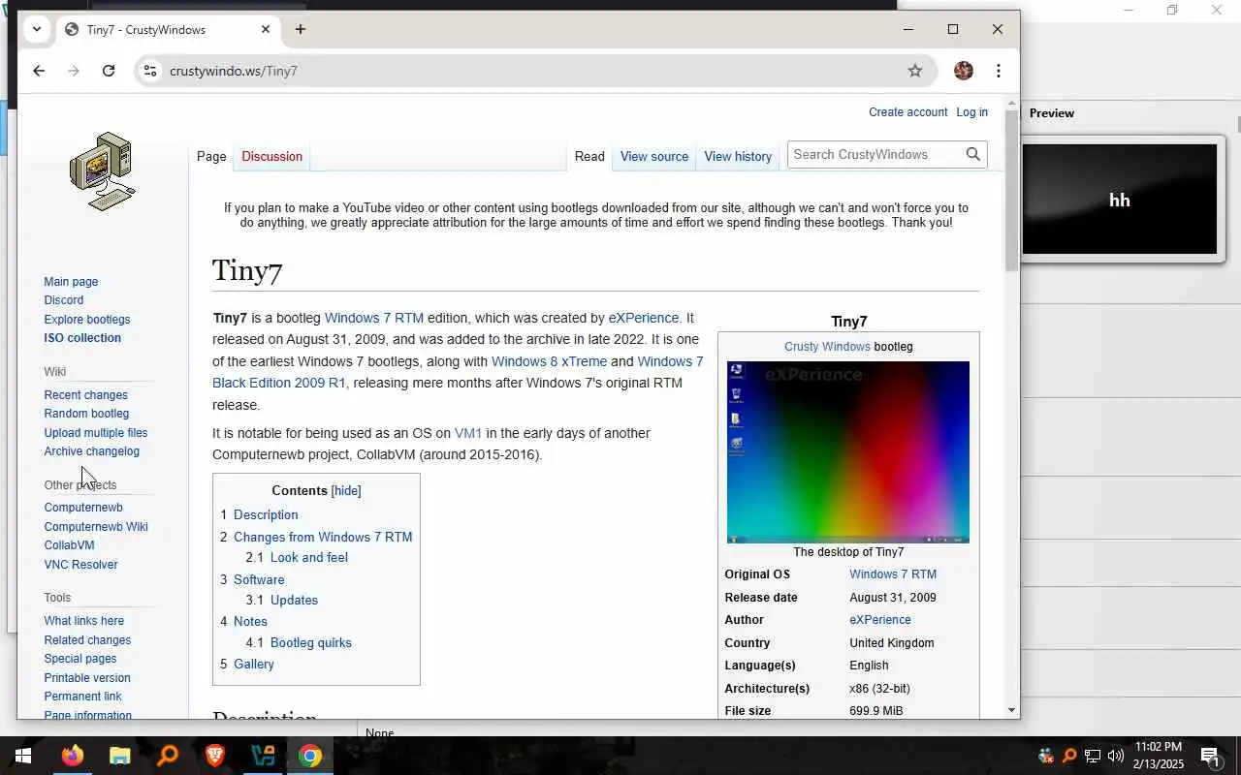The width and height of the screenshot is (1241, 775).
Task: Click the Log in link
Action: 971,112
